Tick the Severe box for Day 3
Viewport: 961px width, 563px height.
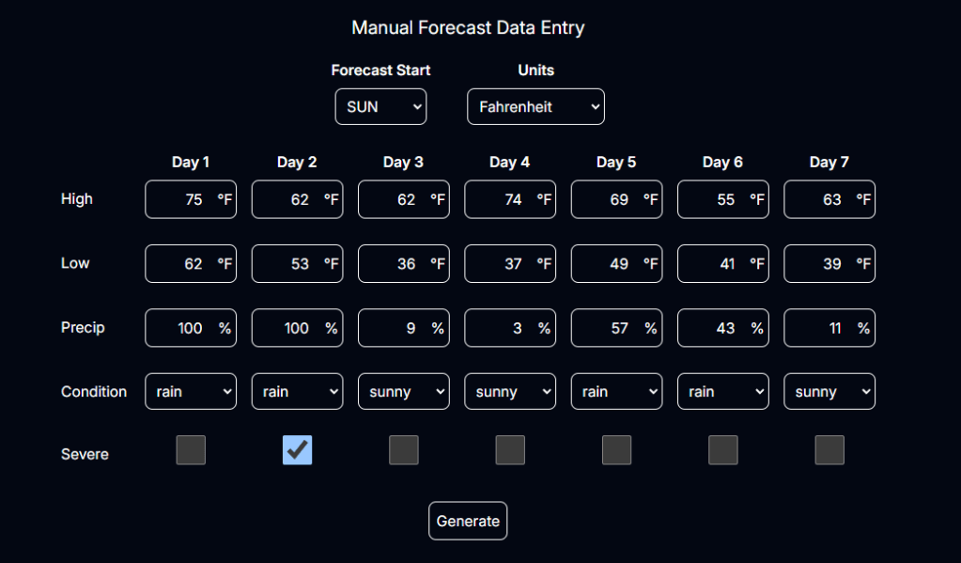(404, 450)
